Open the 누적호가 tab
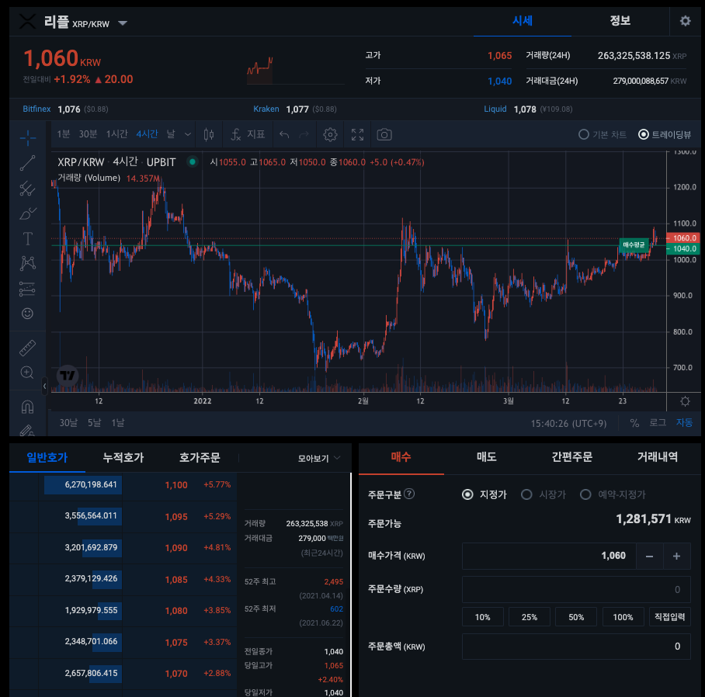 coord(123,457)
